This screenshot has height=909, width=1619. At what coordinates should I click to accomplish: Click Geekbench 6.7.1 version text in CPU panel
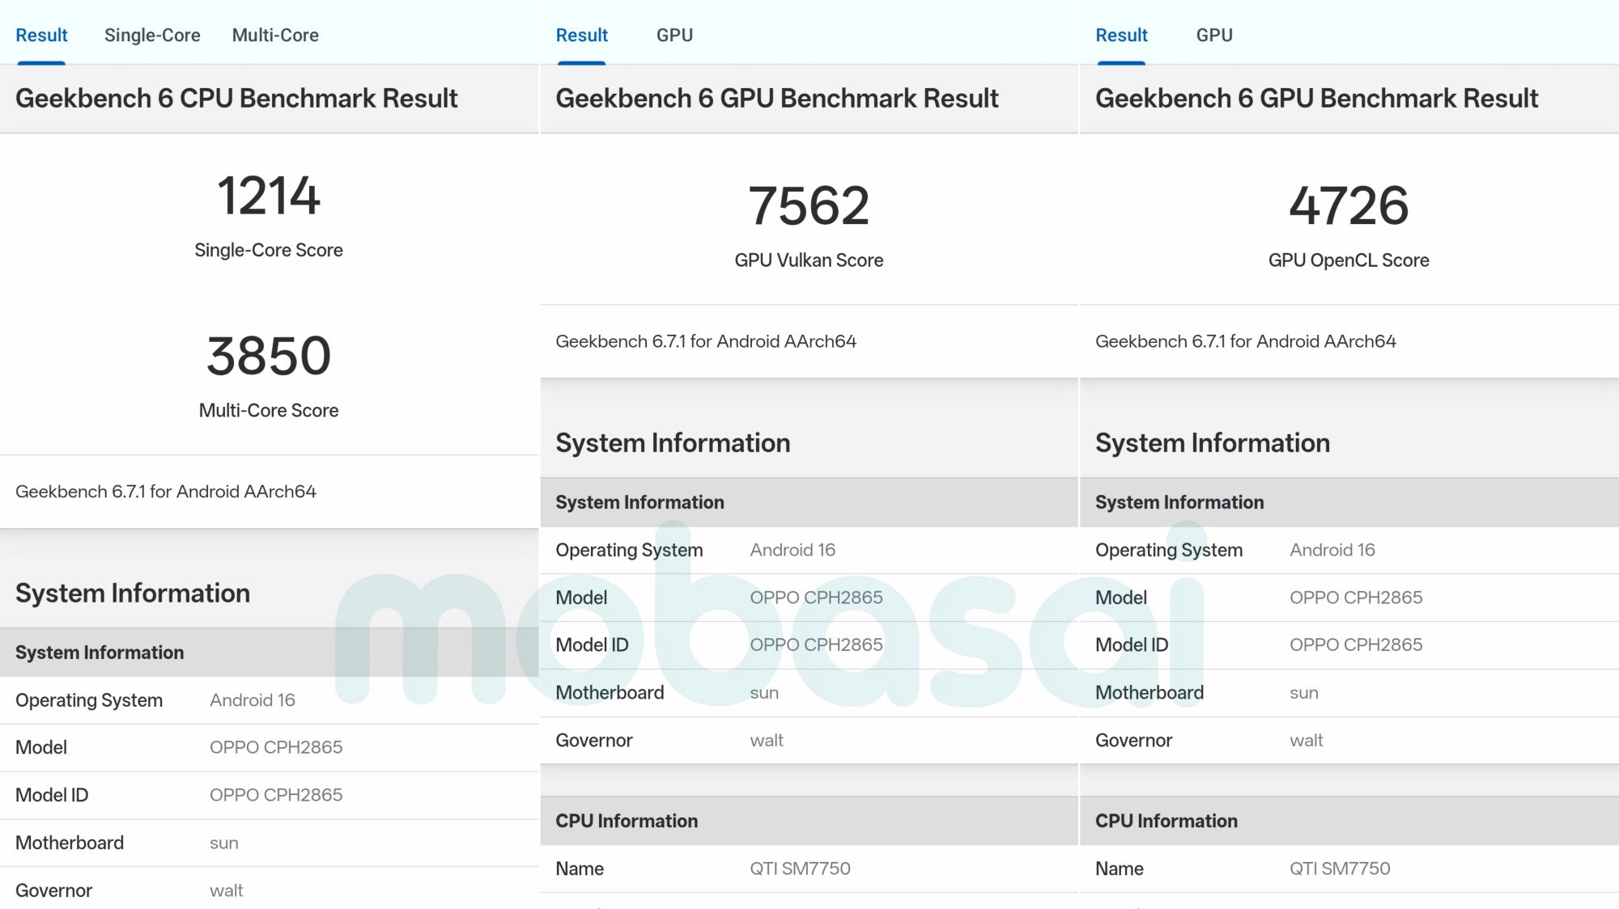coord(165,491)
